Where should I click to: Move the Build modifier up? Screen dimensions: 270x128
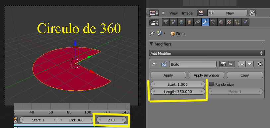point(242,64)
